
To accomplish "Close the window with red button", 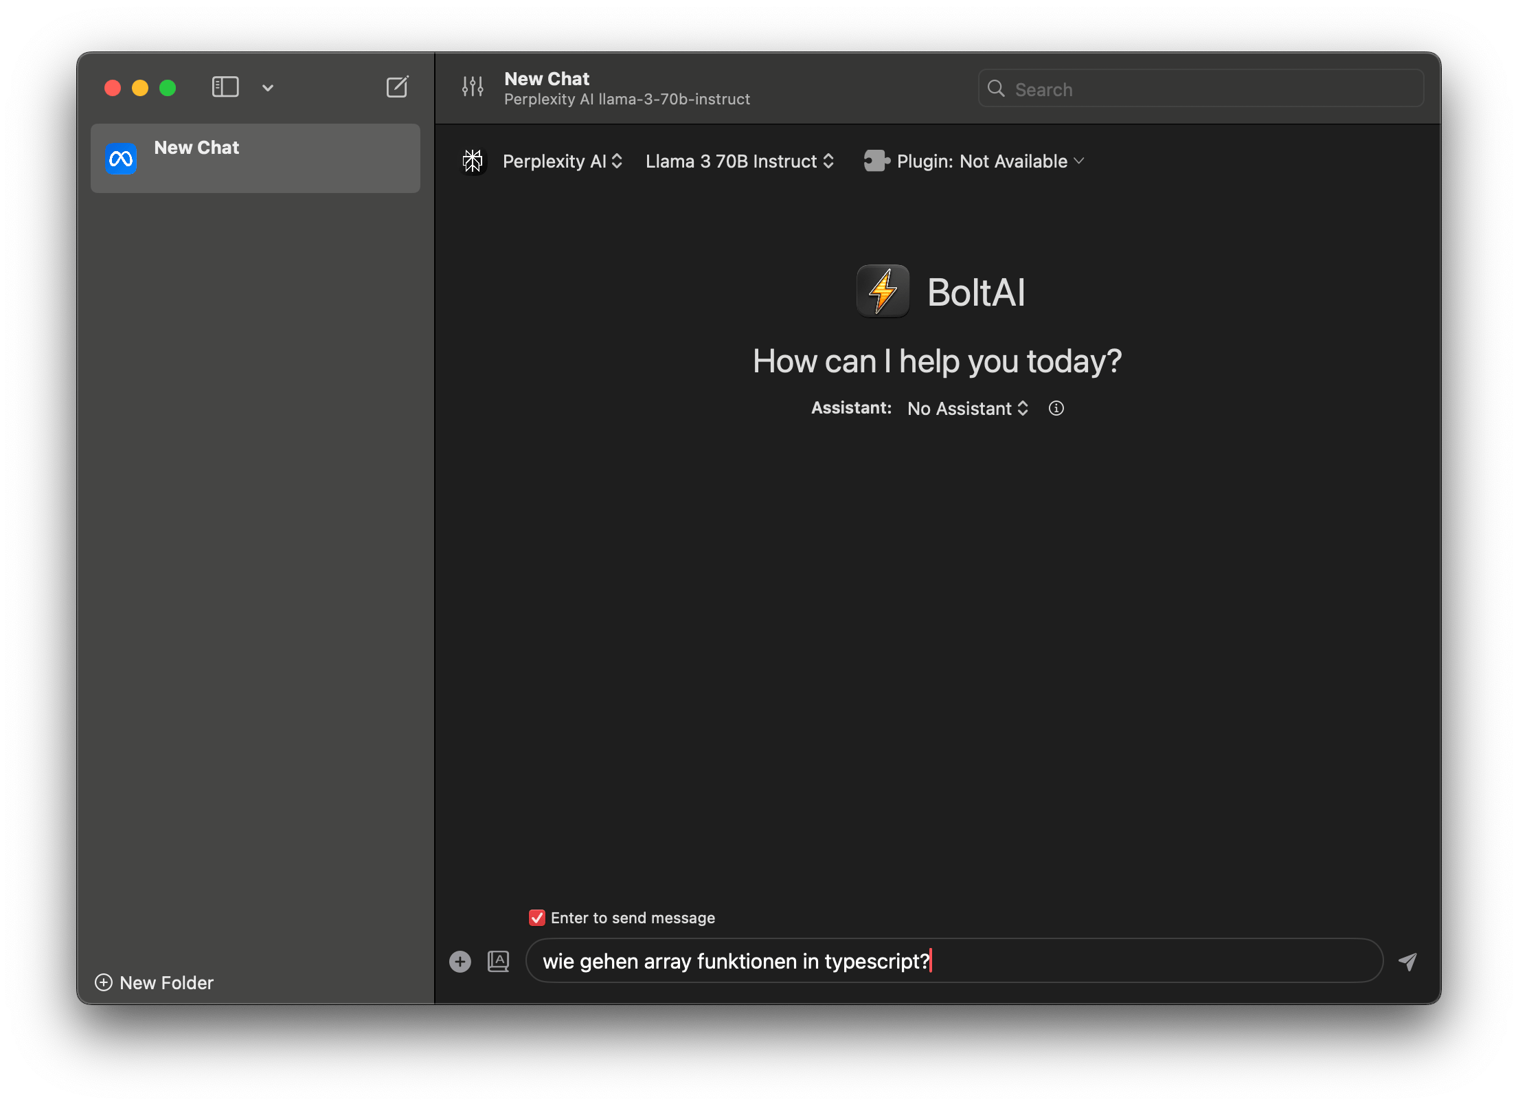I will (x=113, y=88).
